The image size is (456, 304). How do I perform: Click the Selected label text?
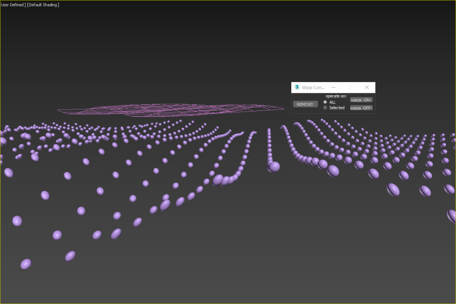(x=337, y=107)
